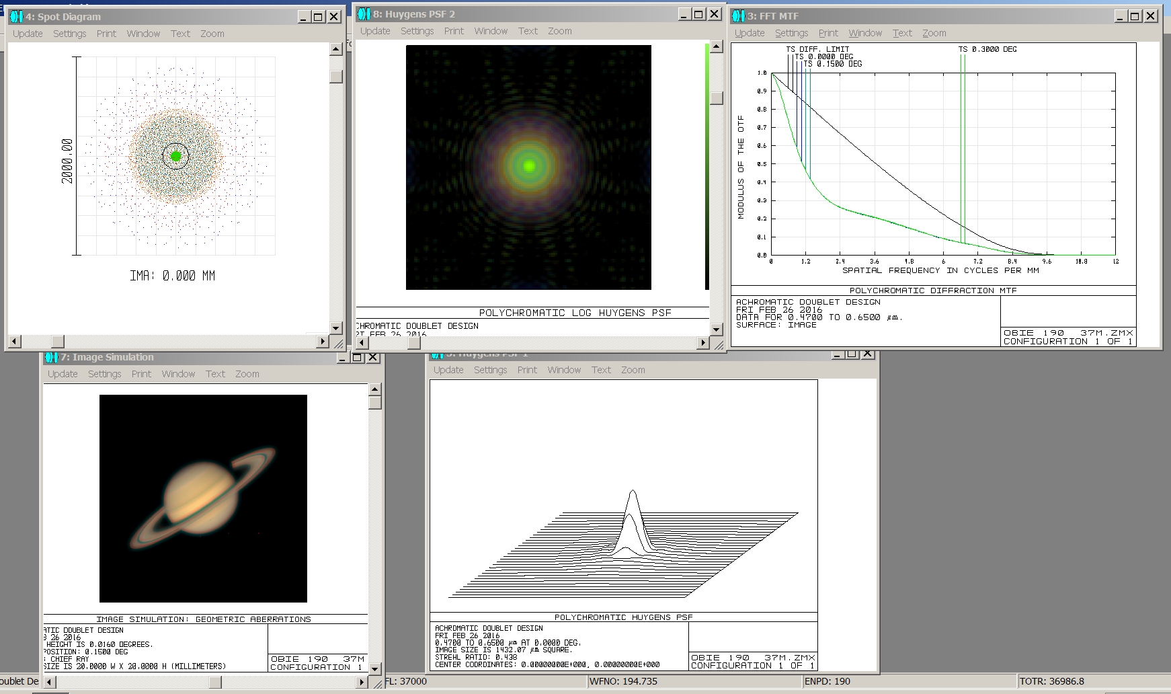Click Window in the 3D Huygens PSF window
This screenshot has width=1171, height=694.
564,370
